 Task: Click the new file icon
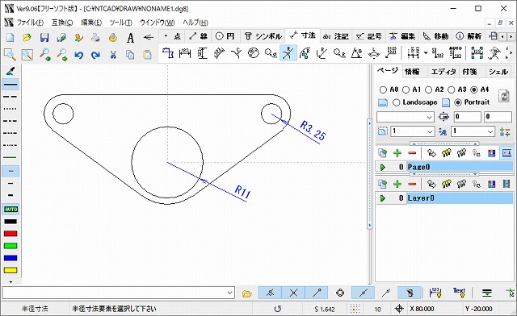coord(10,38)
